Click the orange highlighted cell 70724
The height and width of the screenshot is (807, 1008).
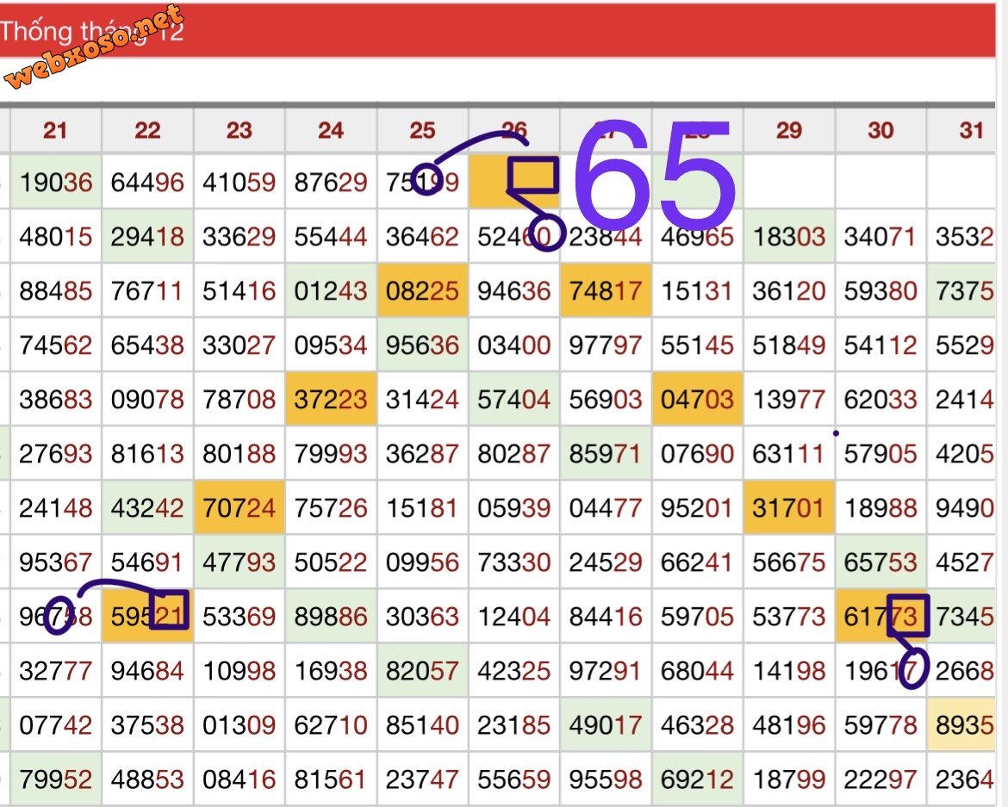coord(239,508)
